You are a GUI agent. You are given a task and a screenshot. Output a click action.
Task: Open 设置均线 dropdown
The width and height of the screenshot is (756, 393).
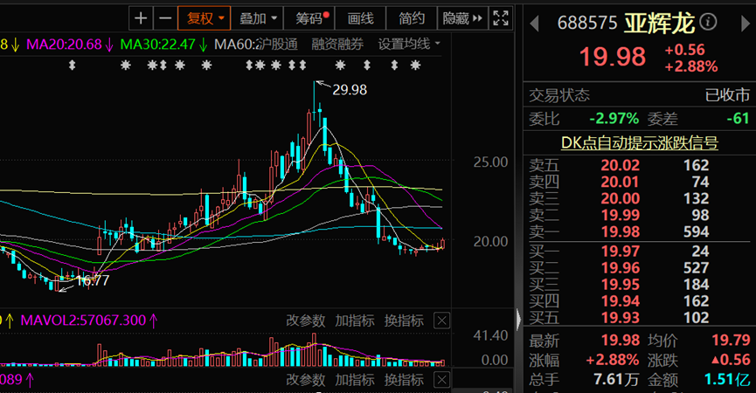tap(409, 45)
